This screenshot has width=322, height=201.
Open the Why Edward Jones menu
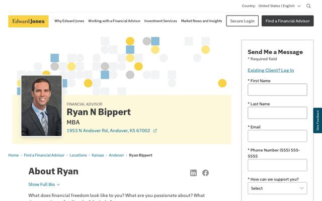(69, 21)
